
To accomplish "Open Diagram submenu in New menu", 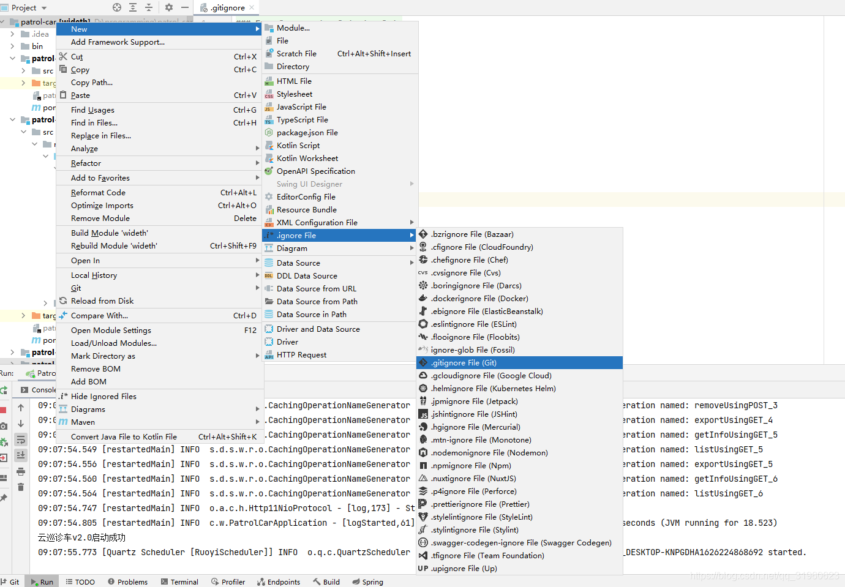I will (340, 249).
